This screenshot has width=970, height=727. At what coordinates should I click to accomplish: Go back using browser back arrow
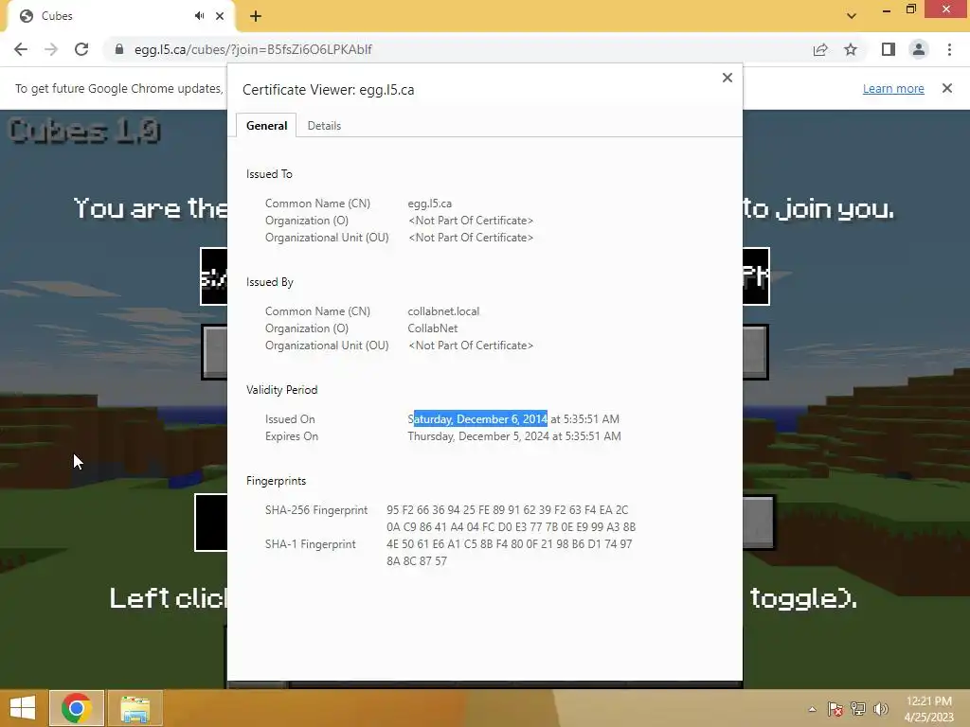click(x=21, y=49)
